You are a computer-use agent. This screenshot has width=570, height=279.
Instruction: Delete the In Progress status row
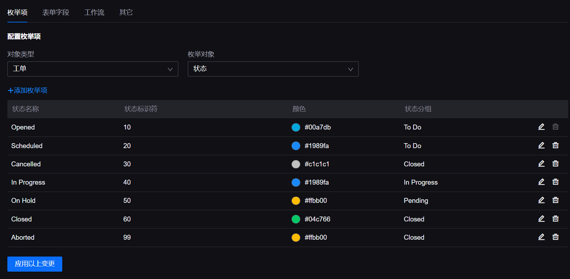pyautogui.click(x=555, y=182)
